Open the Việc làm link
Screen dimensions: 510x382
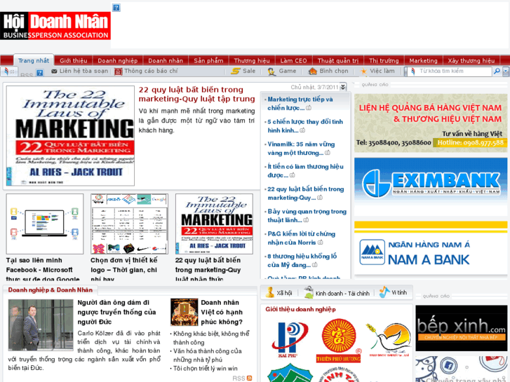[382, 71]
